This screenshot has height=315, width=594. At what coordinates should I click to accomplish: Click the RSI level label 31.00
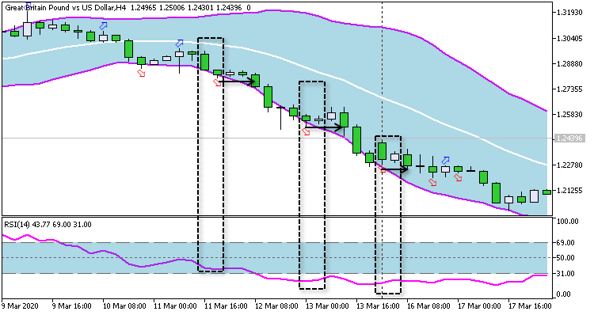pos(565,273)
